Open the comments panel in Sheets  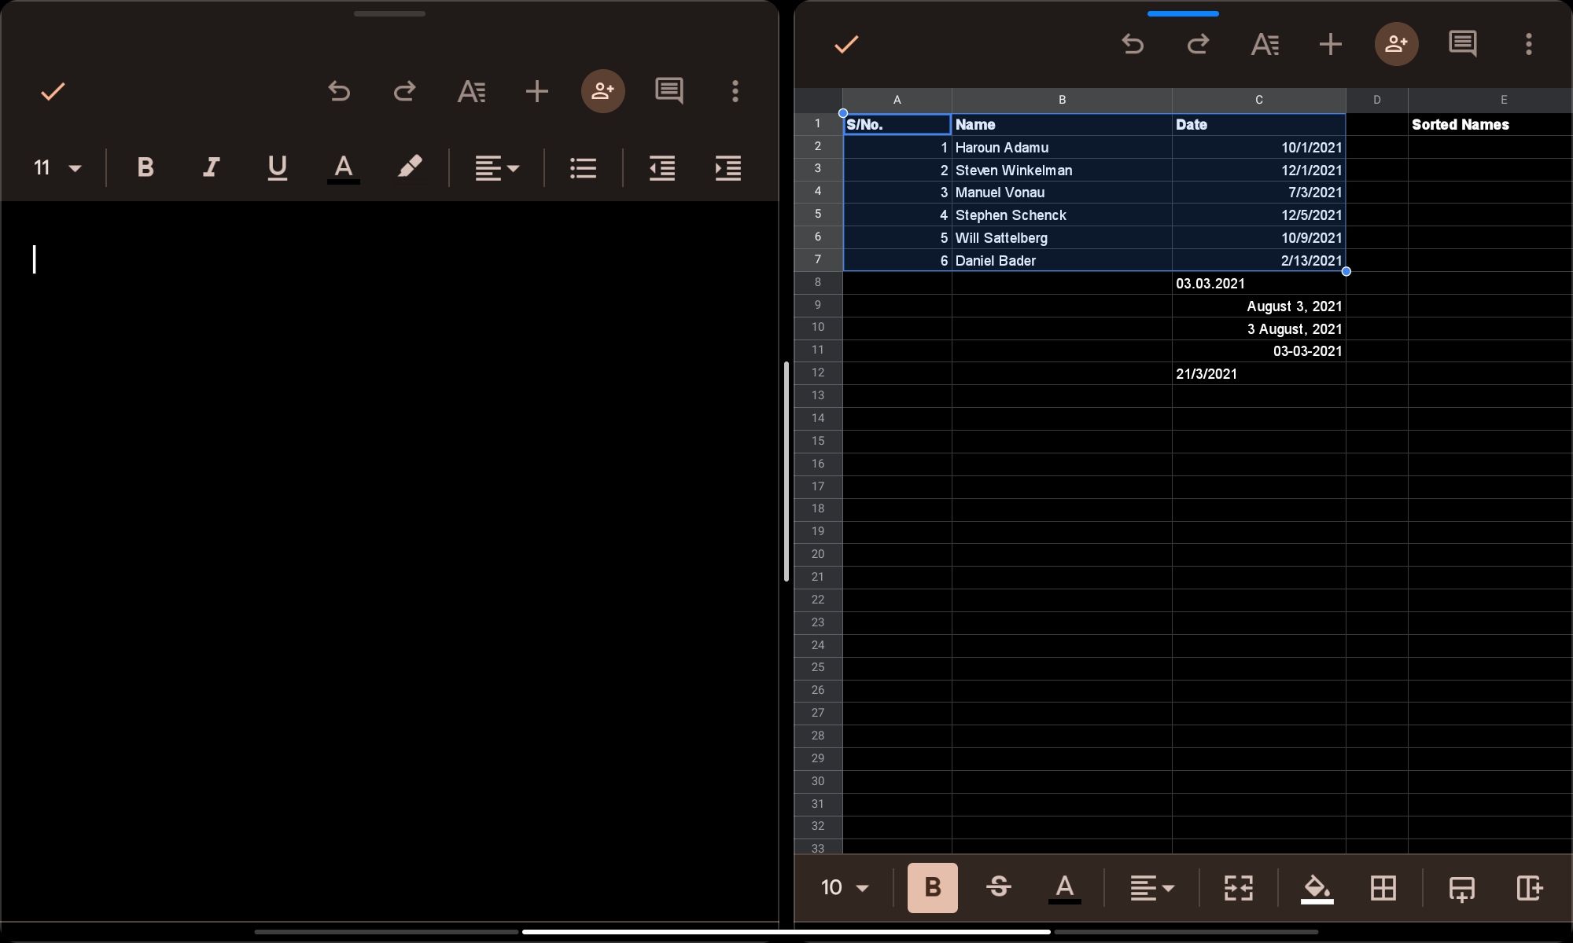pos(1462,44)
